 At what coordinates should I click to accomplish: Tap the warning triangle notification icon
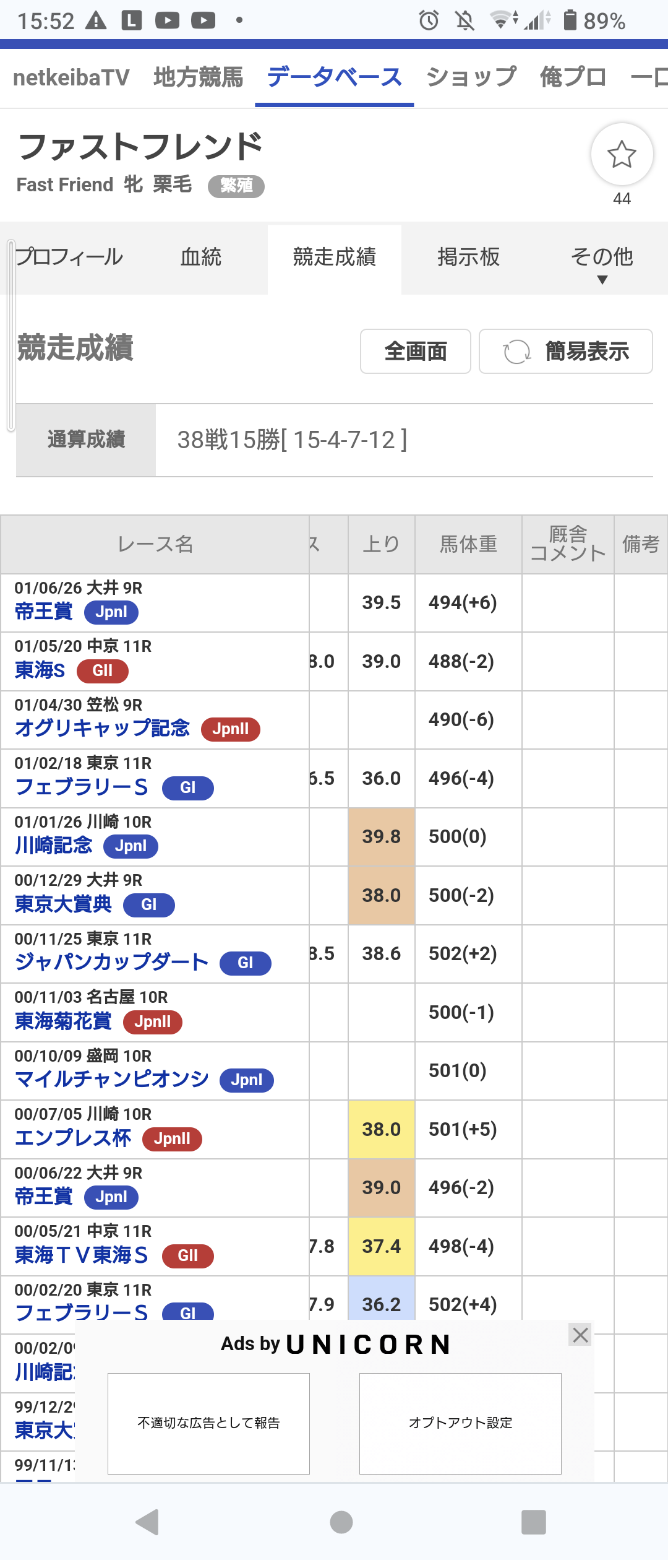96,21
